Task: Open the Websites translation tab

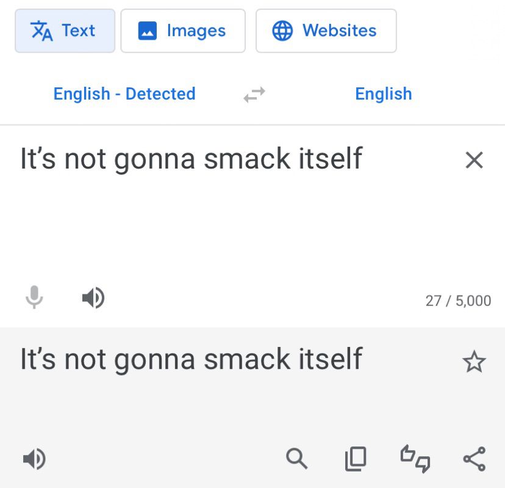Action: click(x=326, y=31)
